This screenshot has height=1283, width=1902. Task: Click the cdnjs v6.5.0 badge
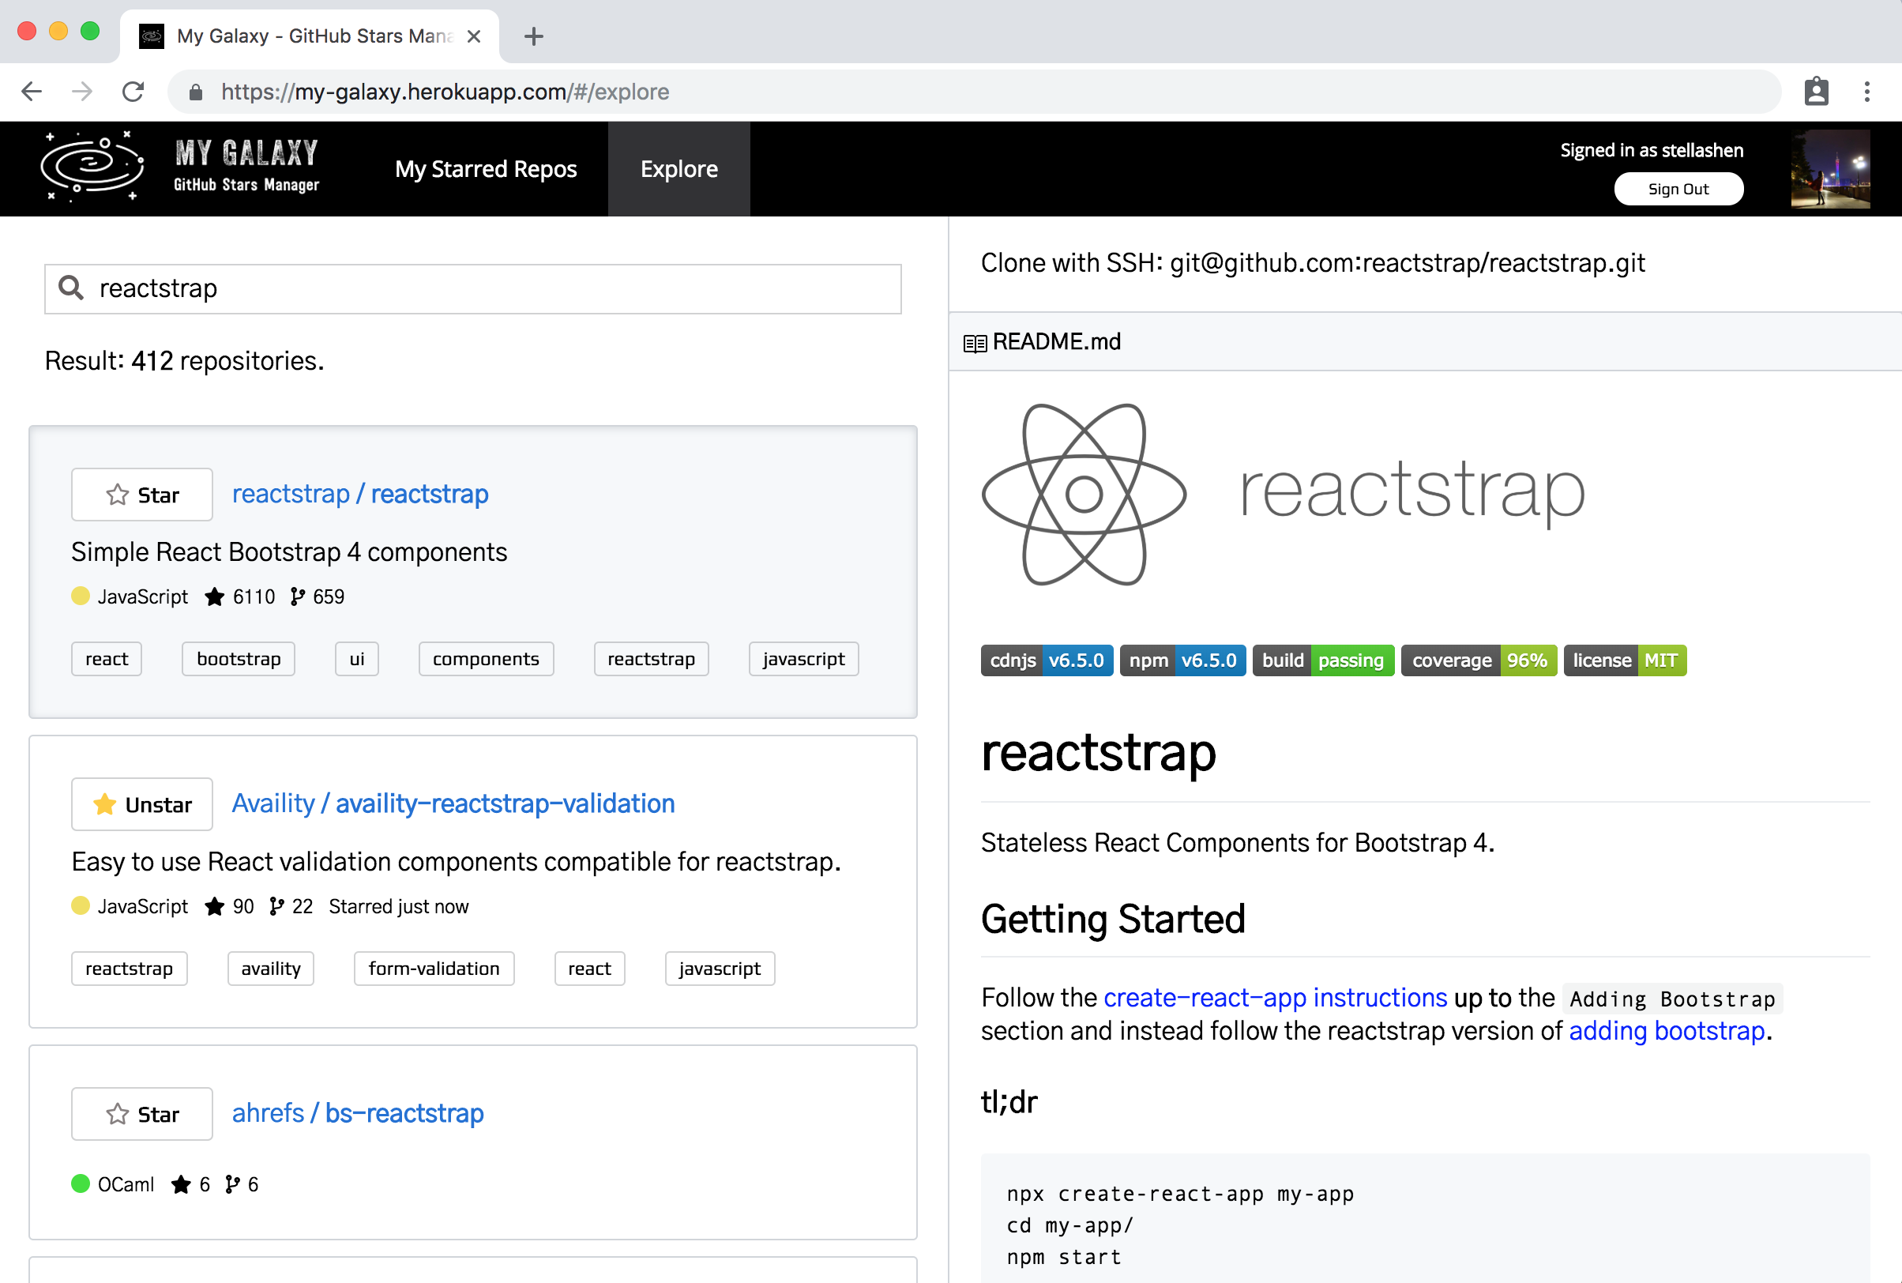(x=1047, y=660)
